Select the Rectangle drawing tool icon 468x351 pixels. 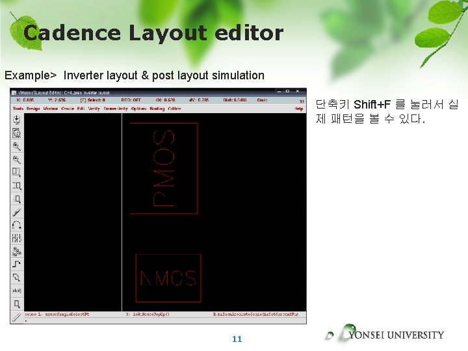click(x=17, y=304)
